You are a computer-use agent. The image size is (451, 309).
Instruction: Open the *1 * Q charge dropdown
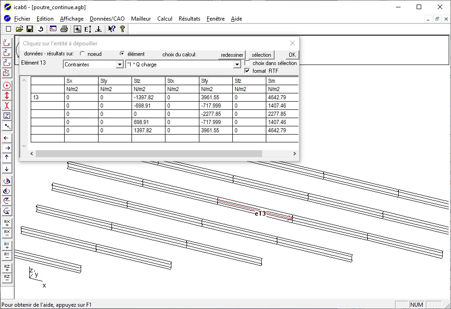click(237, 65)
